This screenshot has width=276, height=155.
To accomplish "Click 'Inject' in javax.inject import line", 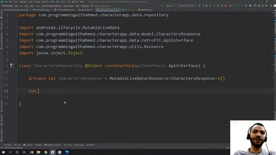I will tap(75, 53).
